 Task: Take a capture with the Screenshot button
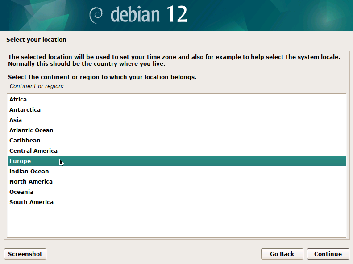pyautogui.click(x=25, y=254)
